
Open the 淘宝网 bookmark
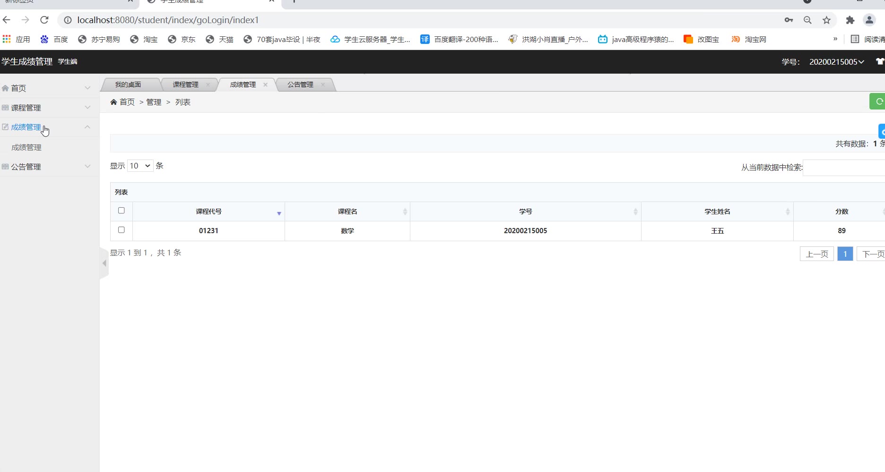(748, 39)
